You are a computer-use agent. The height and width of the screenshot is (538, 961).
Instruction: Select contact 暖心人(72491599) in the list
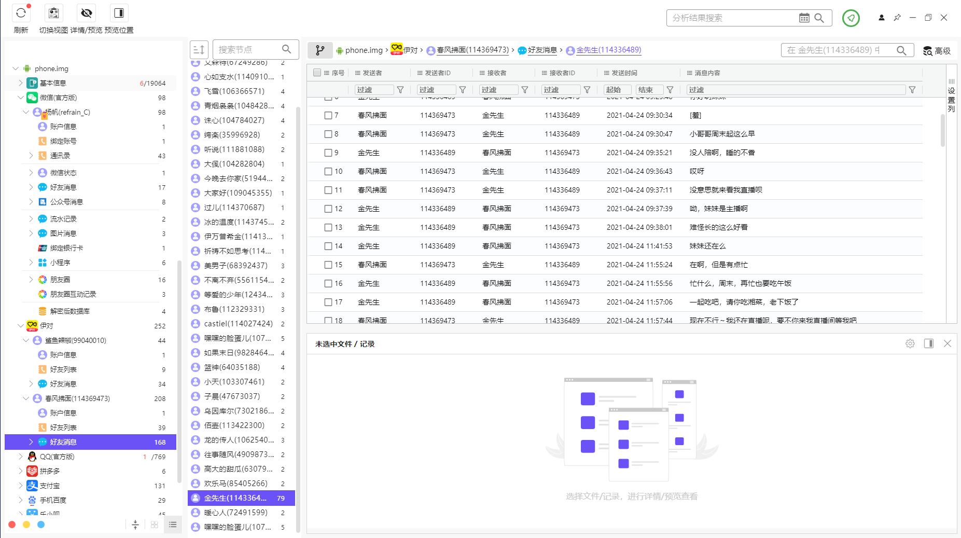point(236,513)
